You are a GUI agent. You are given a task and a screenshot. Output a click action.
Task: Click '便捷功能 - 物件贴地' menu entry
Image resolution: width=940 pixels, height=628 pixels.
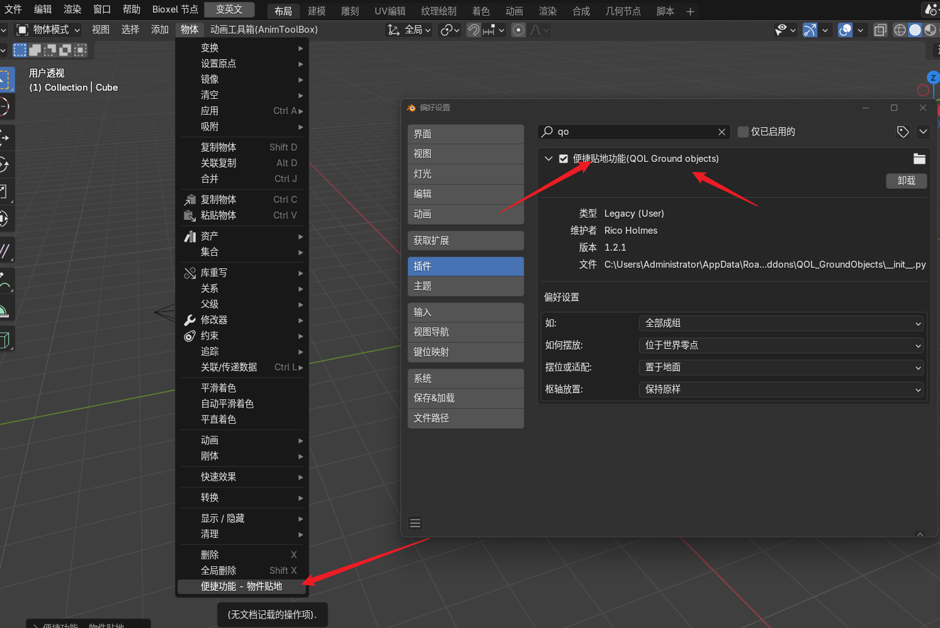[x=242, y=586]
